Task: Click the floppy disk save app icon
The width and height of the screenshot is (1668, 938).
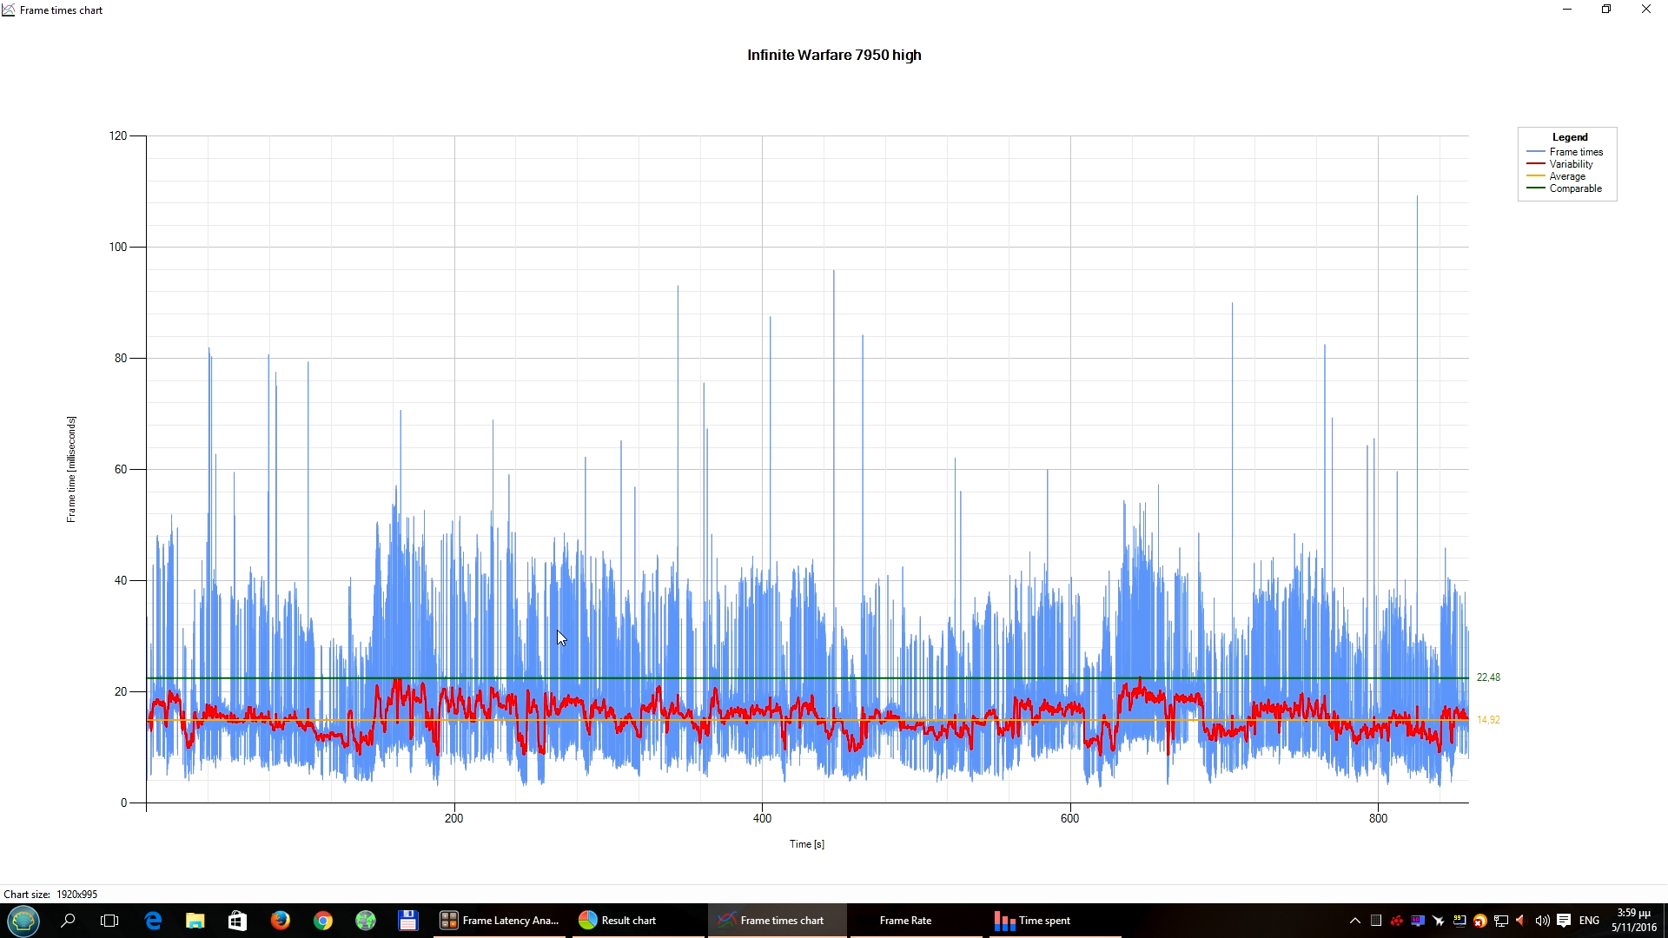Action: [407, 921]
